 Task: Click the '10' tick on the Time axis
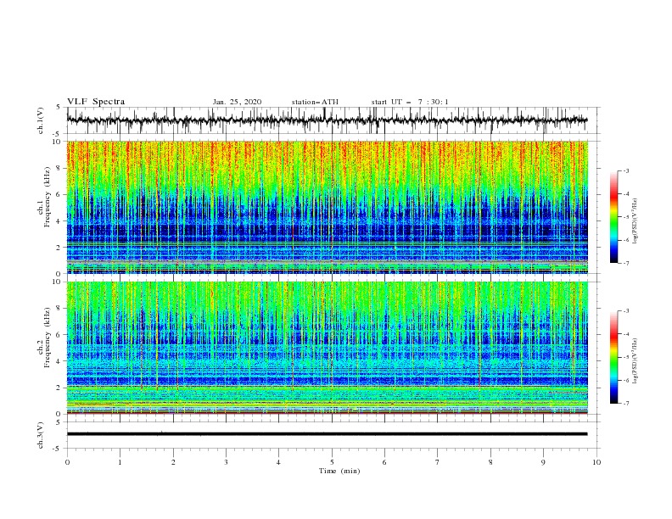596,462
